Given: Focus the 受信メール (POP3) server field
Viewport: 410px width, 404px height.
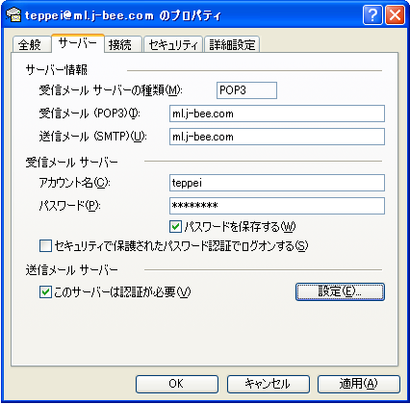Looking at the screenshot, I should click(277, 114).
